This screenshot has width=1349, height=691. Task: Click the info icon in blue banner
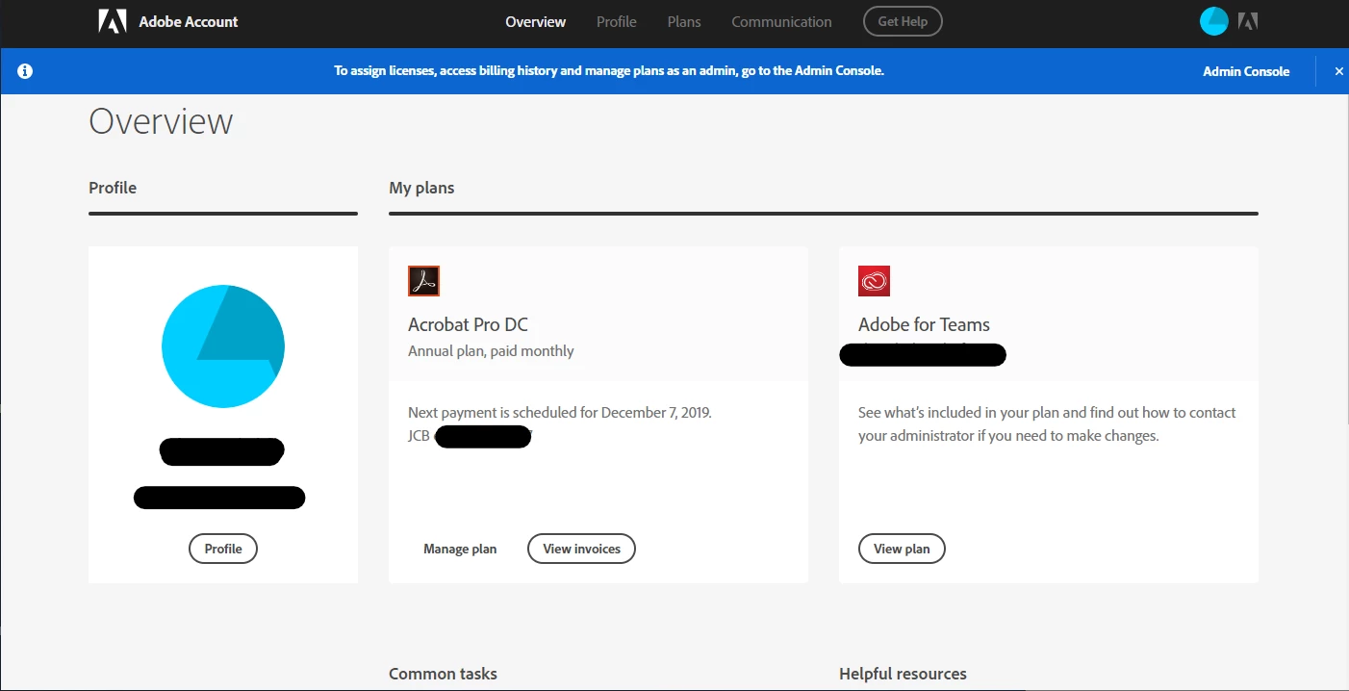tap(25, 71)
